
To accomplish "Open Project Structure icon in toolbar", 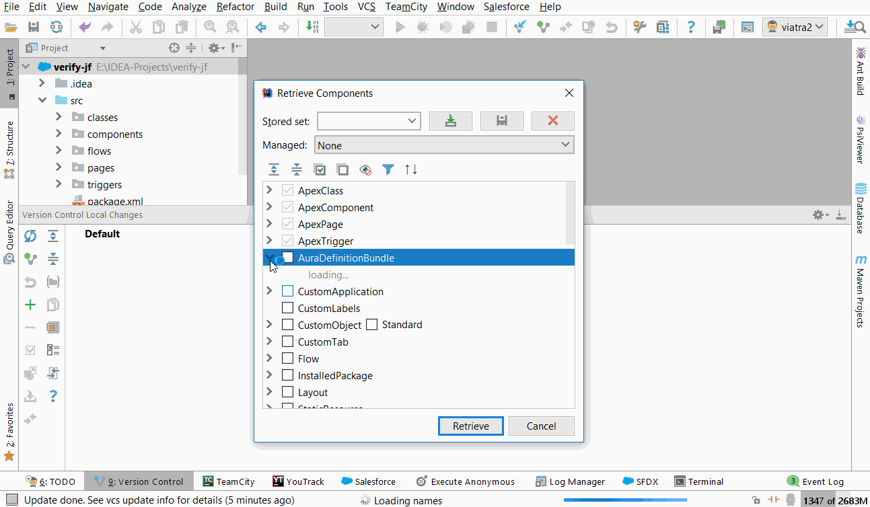I will (x=663, y=27).
